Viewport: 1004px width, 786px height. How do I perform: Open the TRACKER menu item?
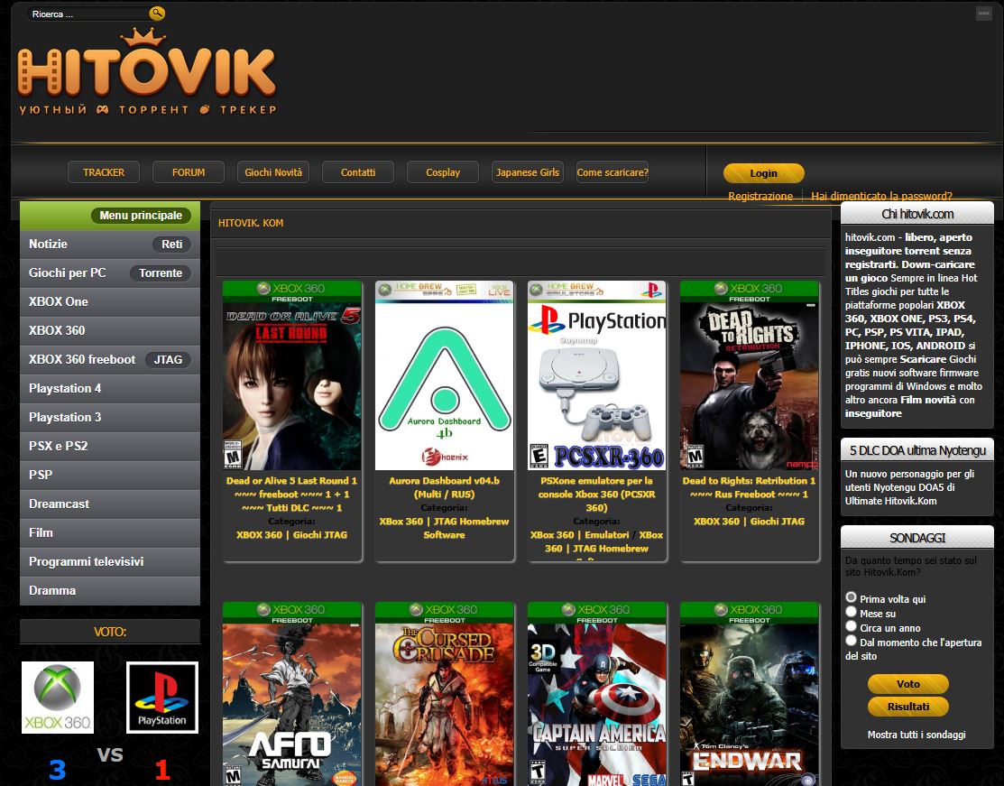104,172
